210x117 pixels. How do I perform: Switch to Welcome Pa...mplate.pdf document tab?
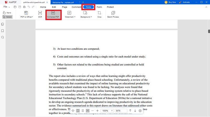point(63,2)
